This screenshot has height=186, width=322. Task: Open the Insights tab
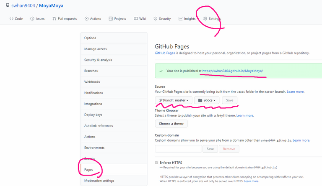click(x=187, y=19)
